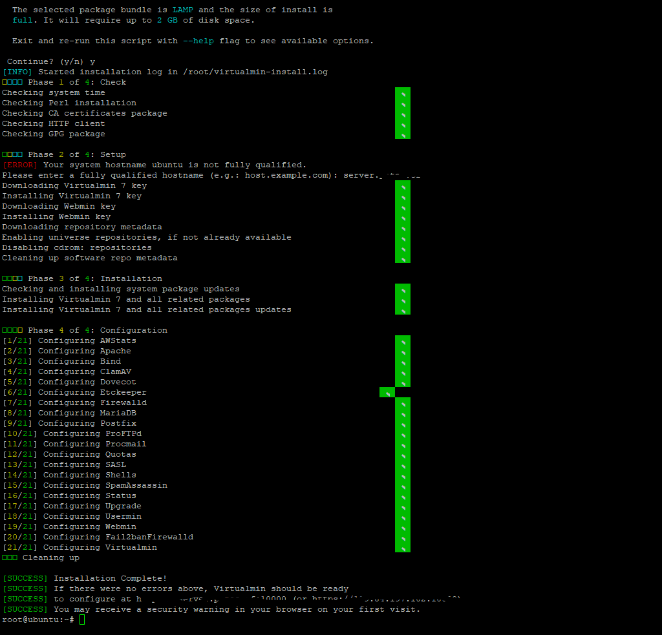
Task: Click the '[6/21] Configuring Etckeeper' line
Action: [x=74, y=392]
